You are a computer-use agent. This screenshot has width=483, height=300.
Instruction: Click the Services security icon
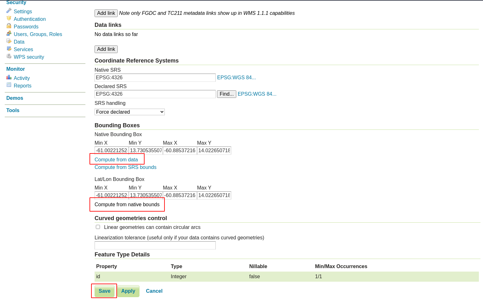coord(9,49)
